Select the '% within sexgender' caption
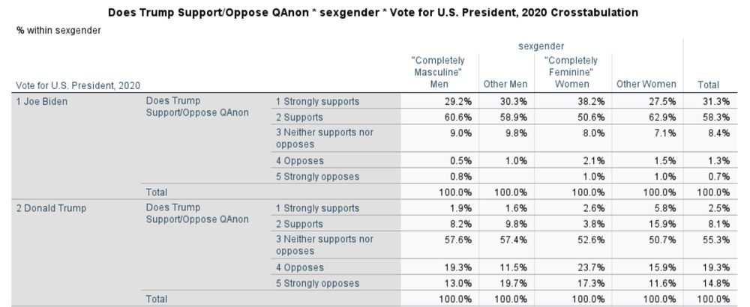This screenshot has width=750, height=307. pos(59,31)
